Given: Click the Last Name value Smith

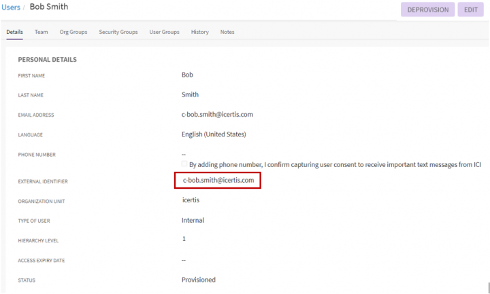Looking at the screenshot, I should (190, 95).
